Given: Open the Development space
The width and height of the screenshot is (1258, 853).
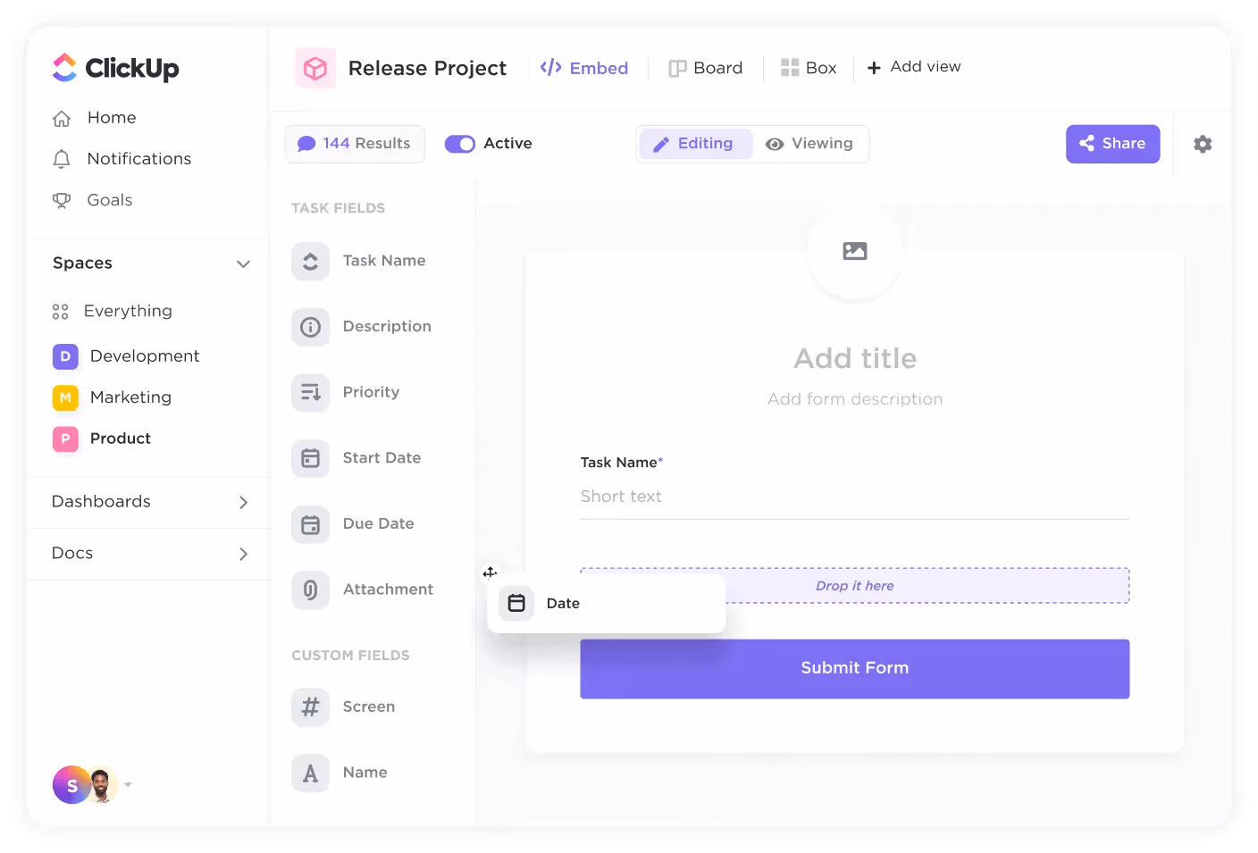Looking at the screenshot, I should point(145,355).
